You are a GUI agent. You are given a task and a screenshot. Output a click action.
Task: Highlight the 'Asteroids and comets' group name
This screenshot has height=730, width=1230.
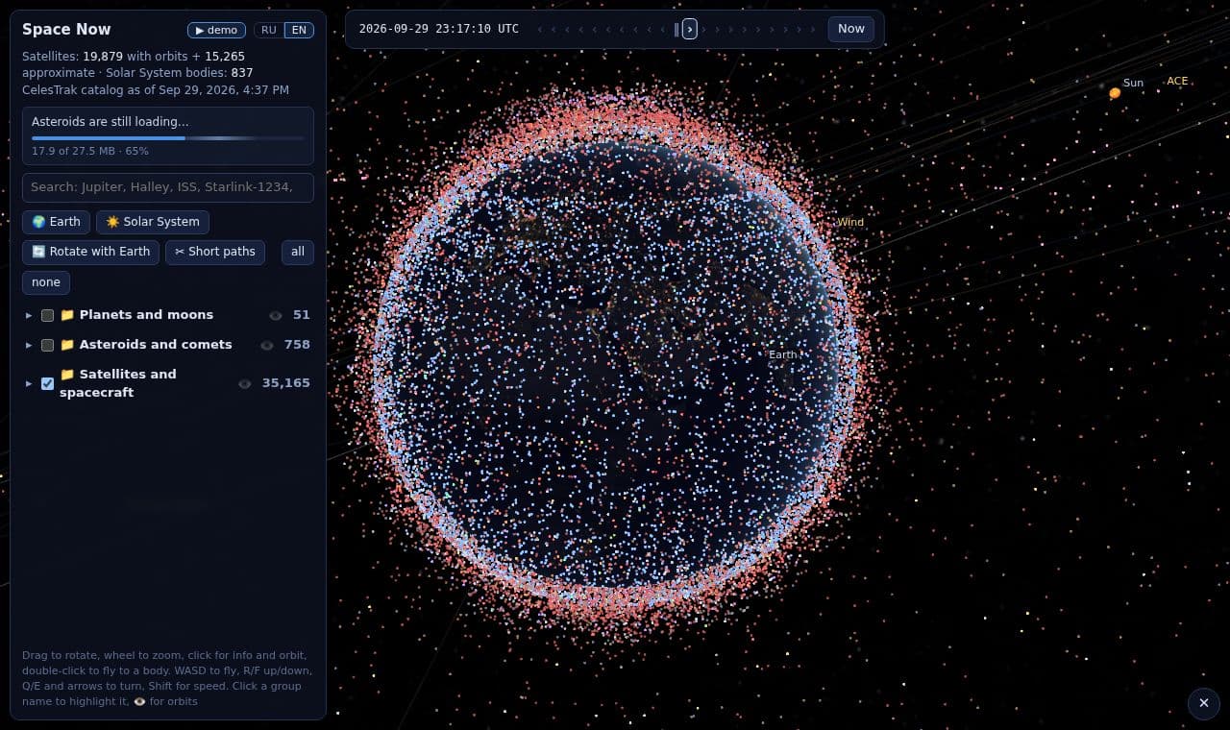coord(156,345)
